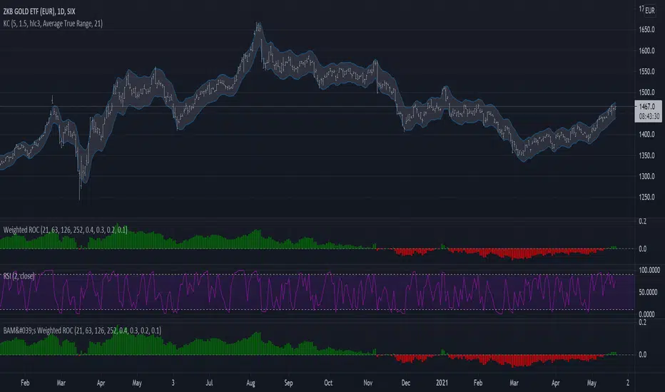Click the Dec label on time axis

coord(406,383)
